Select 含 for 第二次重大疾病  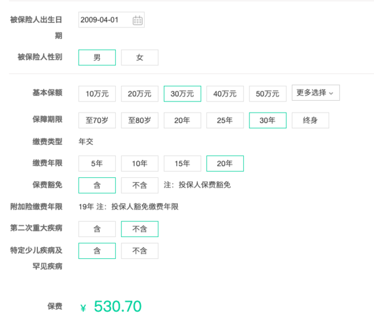(97, 229)
